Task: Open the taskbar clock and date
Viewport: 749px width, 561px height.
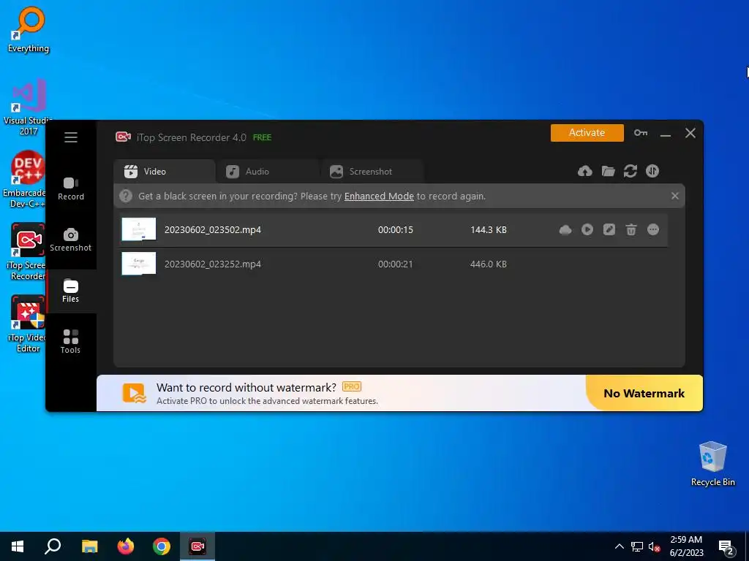Action: click(x=686, y=546)
